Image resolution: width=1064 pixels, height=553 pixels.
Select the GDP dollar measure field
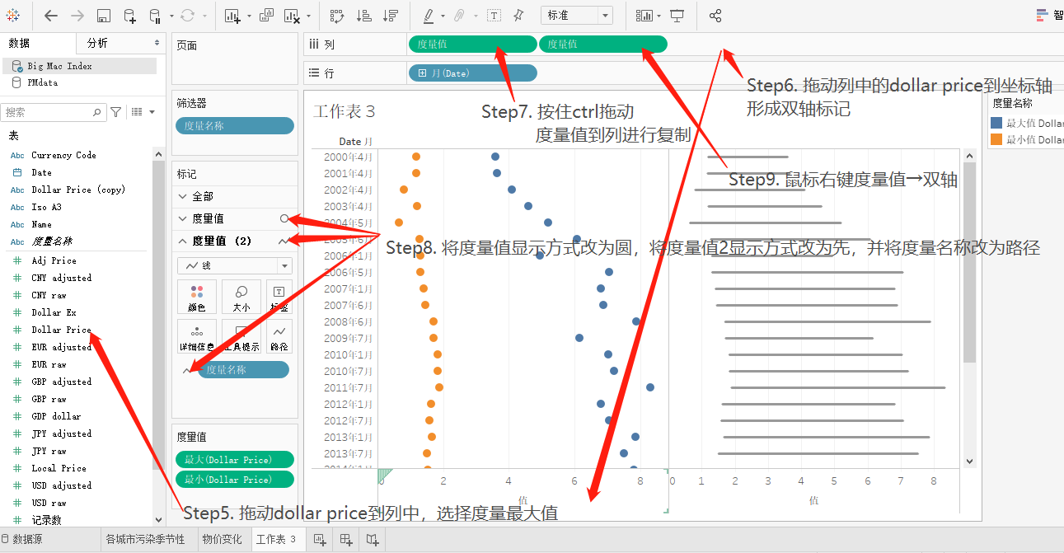point(56,416)
